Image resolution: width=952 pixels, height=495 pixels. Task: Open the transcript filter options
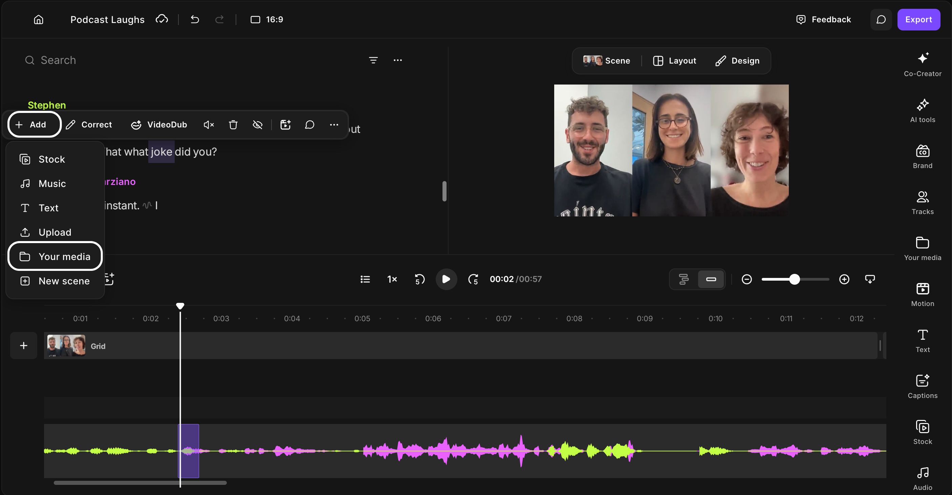pos(373,60)
